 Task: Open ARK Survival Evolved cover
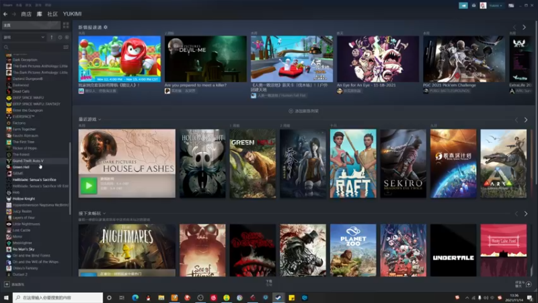[x=503, y=164]
